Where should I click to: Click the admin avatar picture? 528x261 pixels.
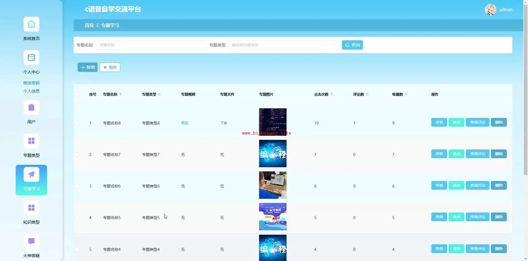(x=490, y=10)
